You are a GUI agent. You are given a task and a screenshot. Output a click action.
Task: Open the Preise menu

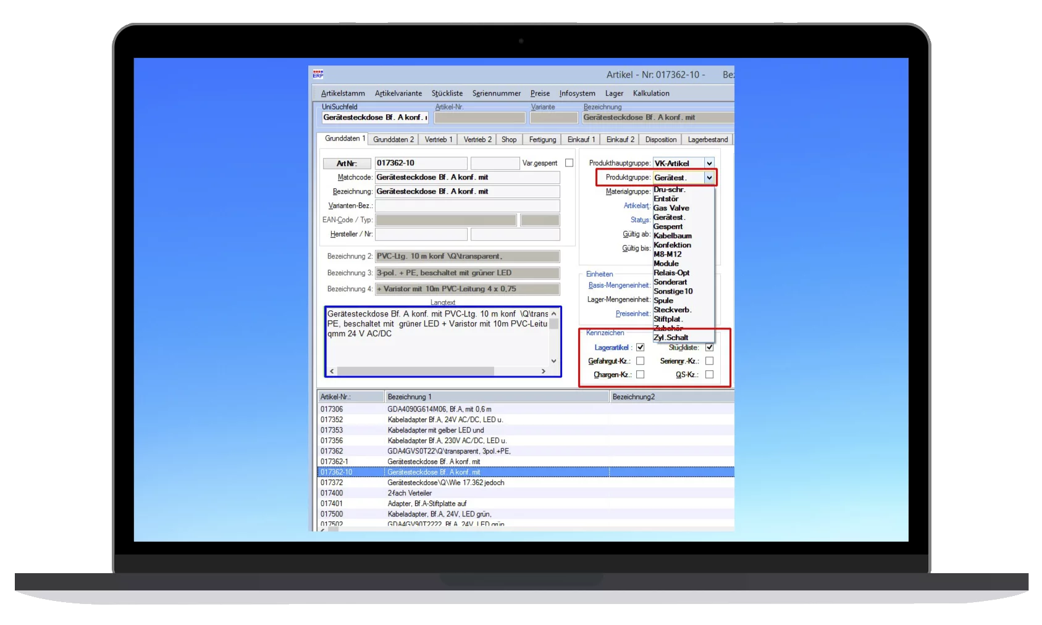[x=540, y=93]
